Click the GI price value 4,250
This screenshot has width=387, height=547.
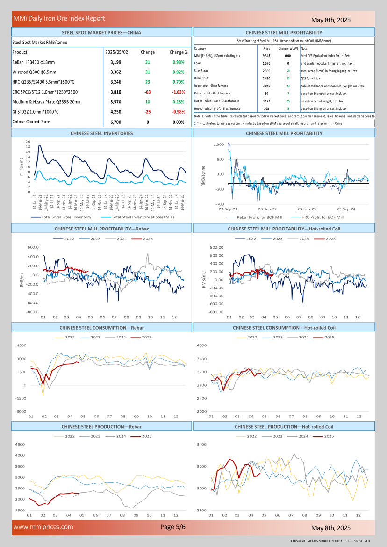click(x=116, y=112)
